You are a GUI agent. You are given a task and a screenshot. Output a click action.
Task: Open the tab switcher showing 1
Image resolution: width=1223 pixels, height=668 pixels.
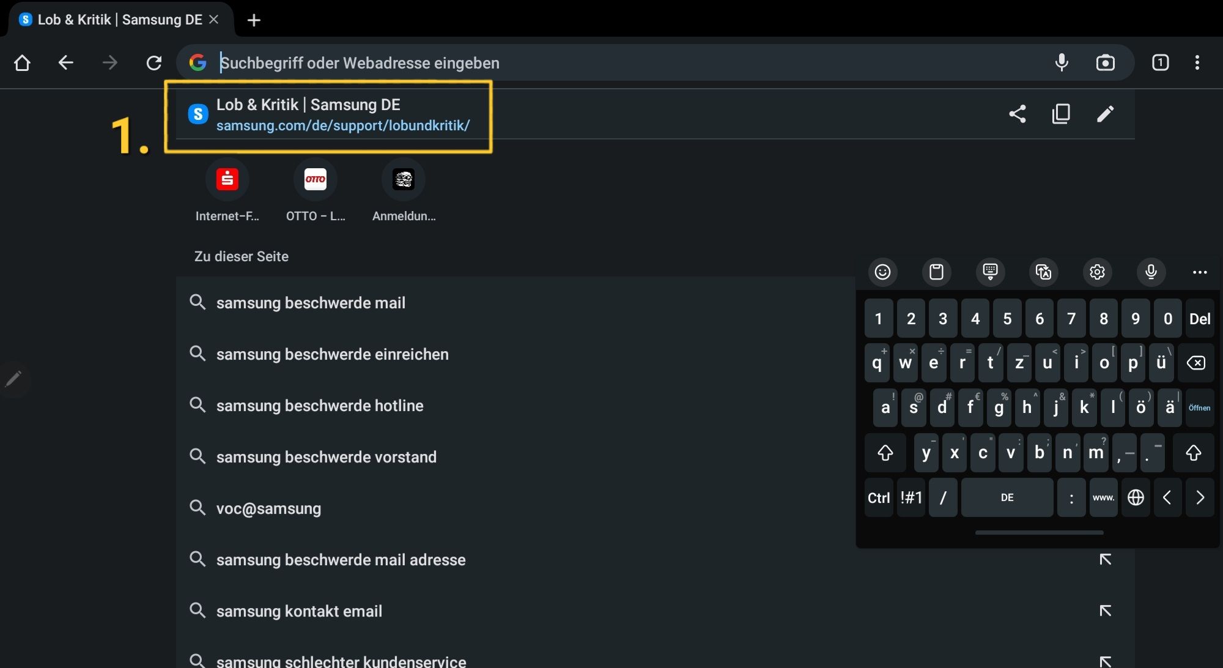(x=1161, y=62)
